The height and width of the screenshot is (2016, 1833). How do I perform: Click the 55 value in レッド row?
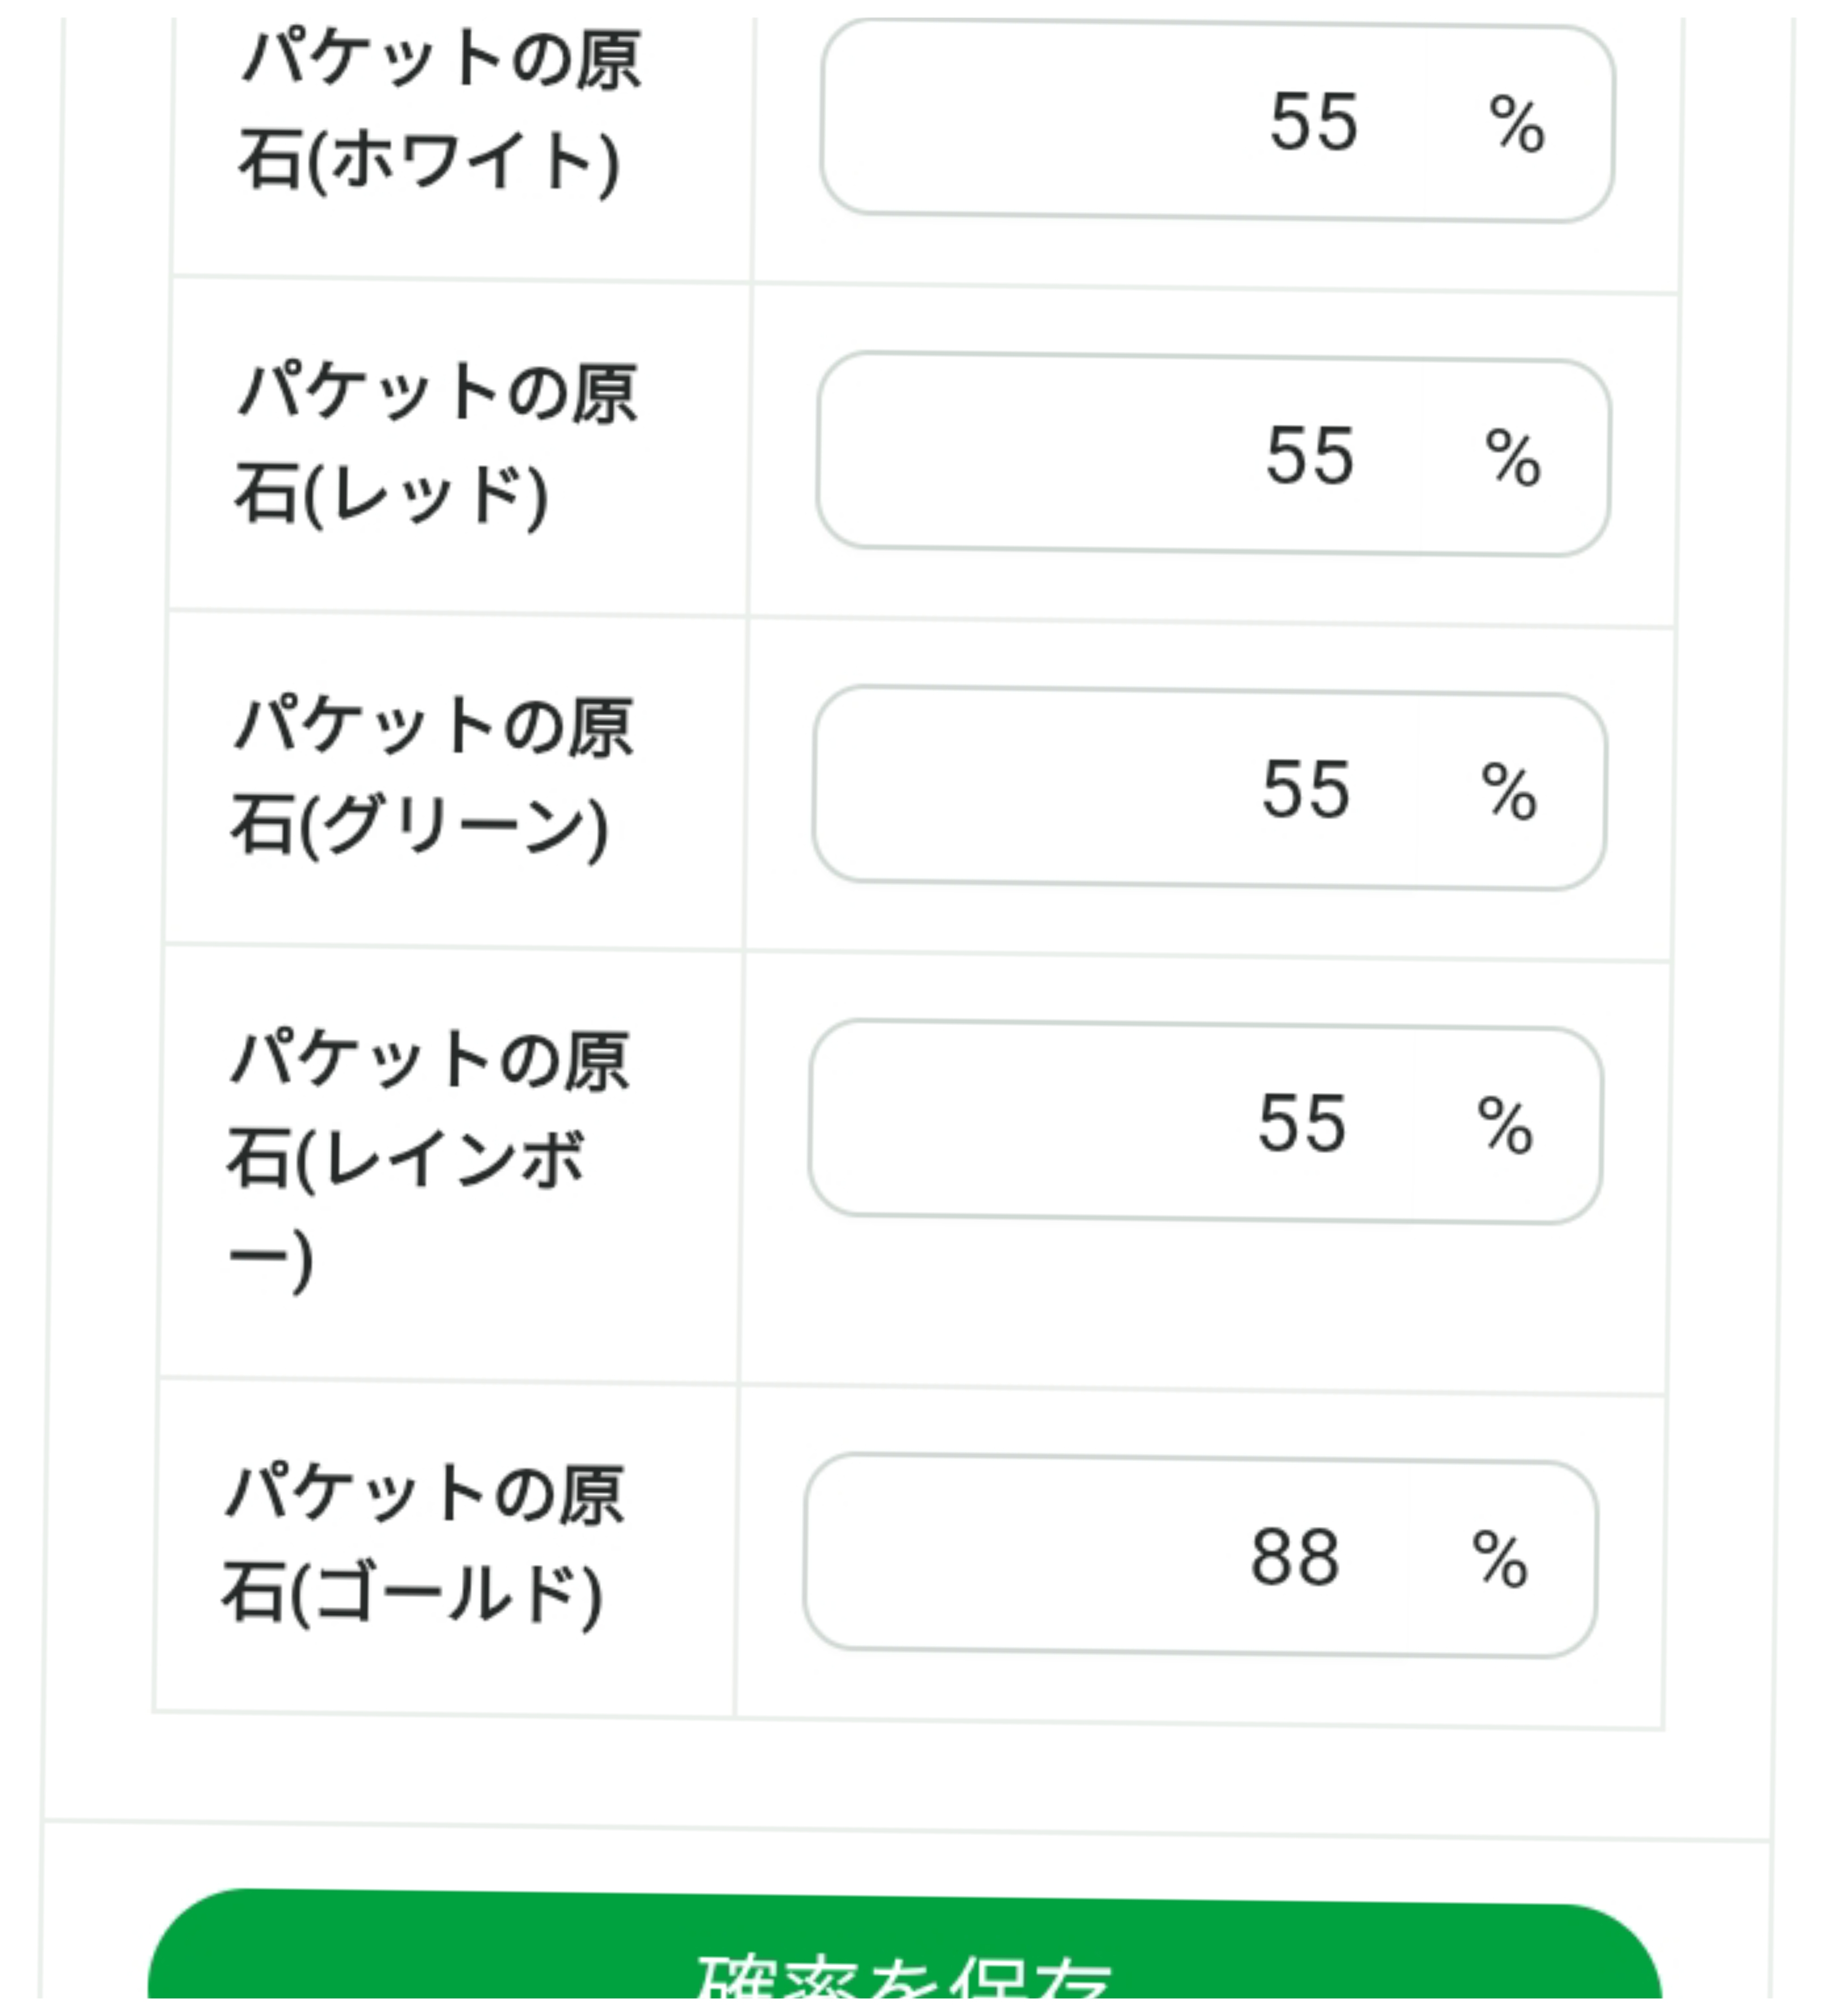pos(1310,456)
